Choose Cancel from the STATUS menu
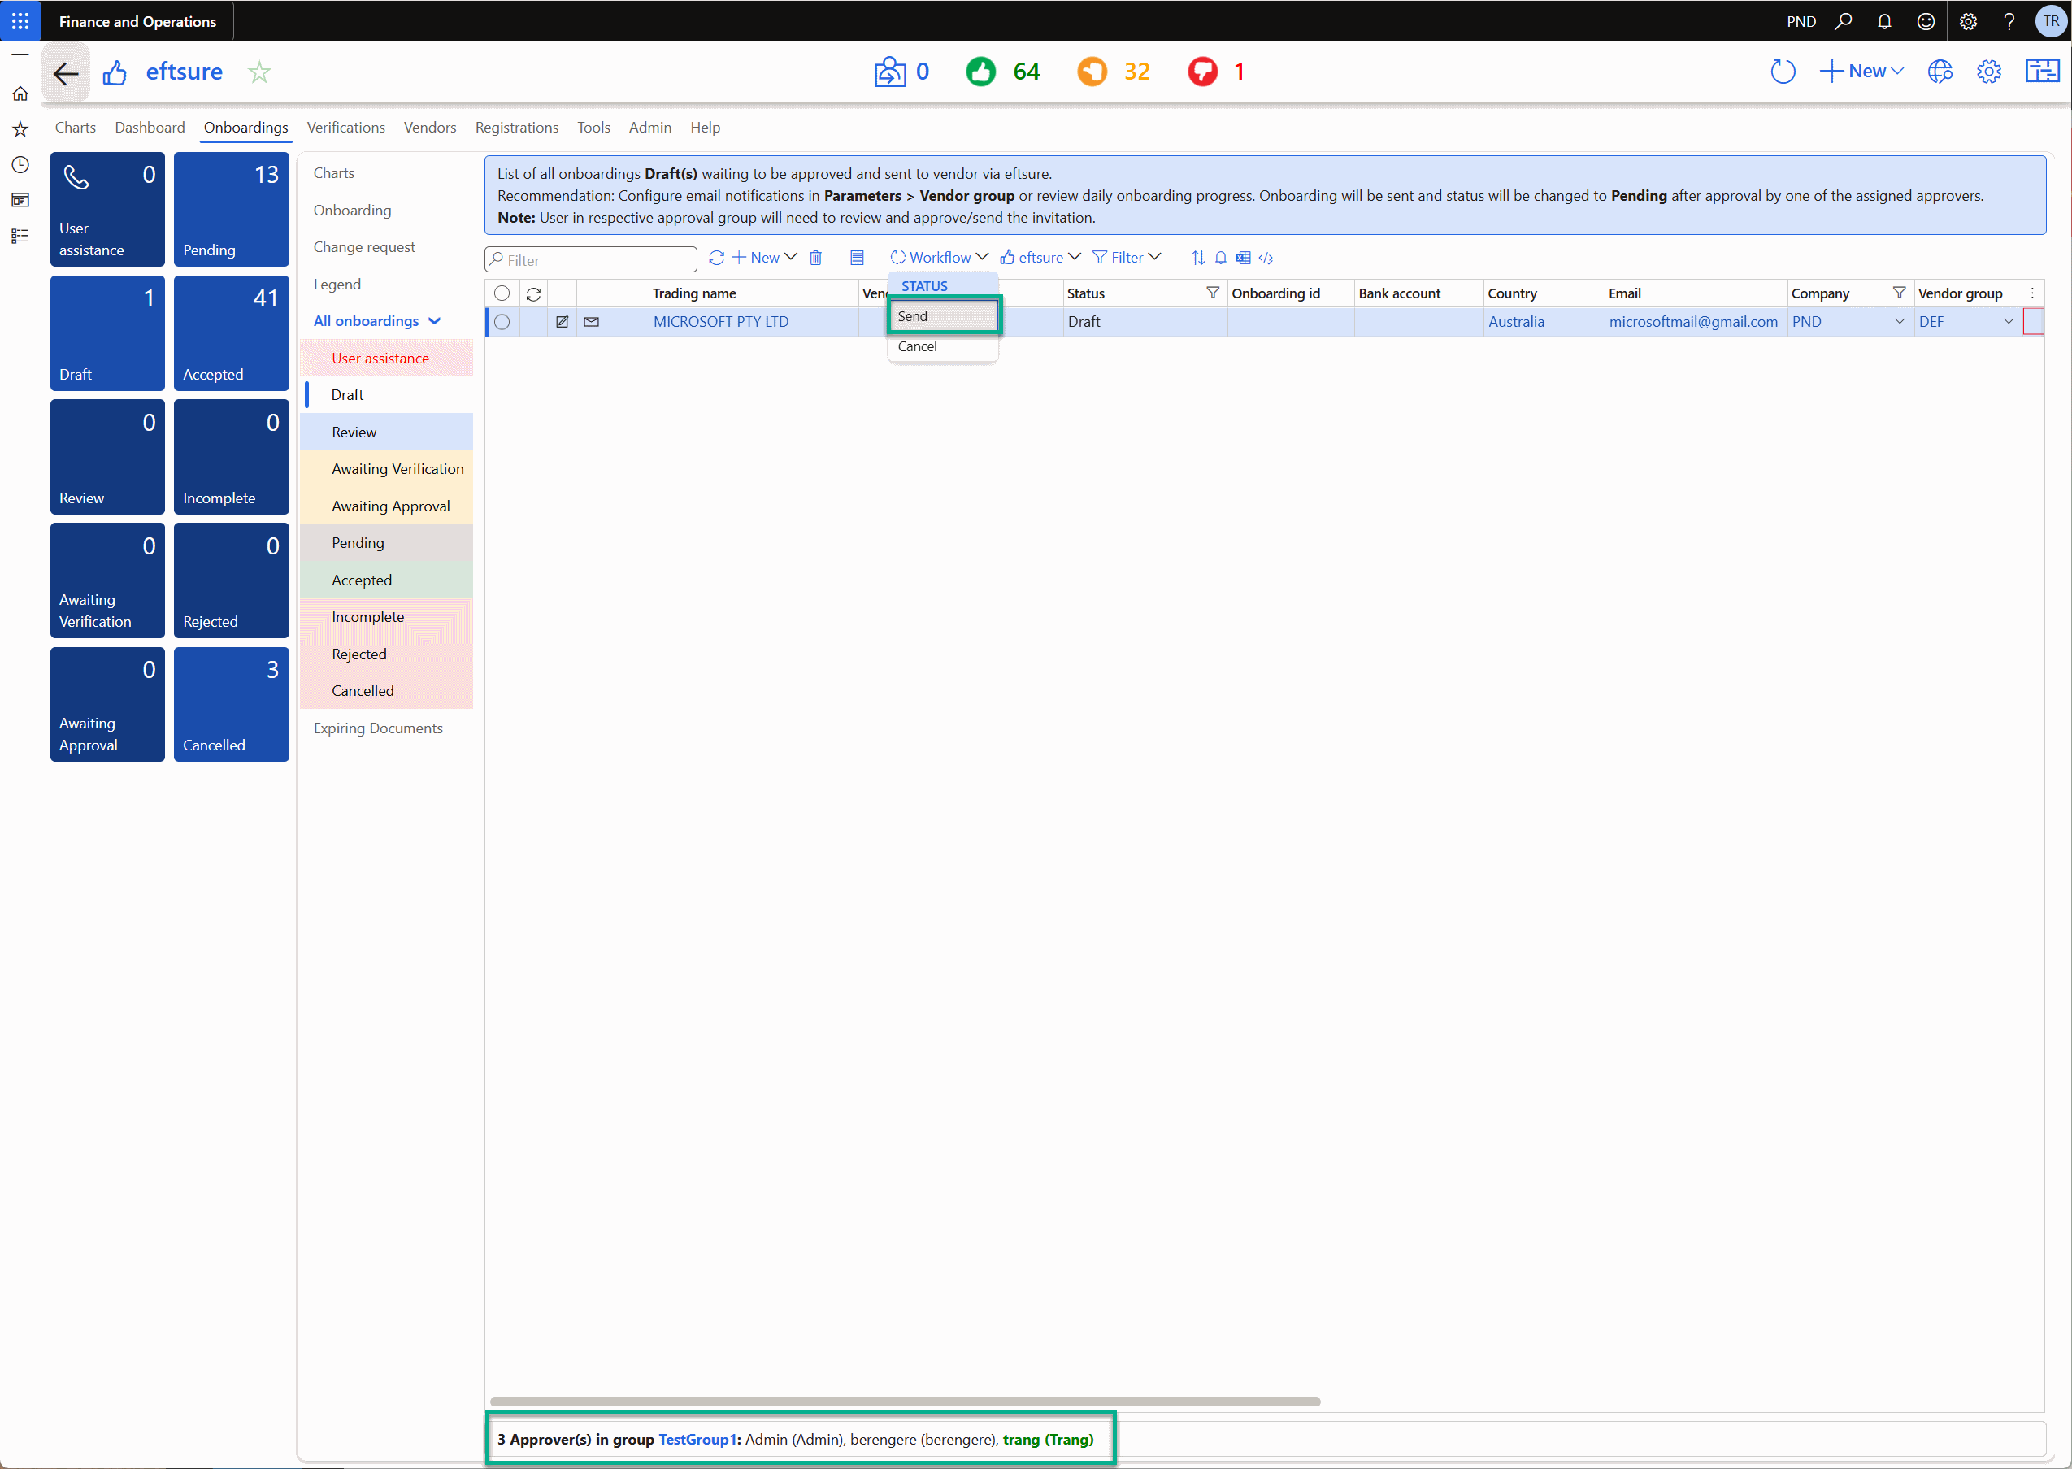Viewport: 2072px width, 1469px height. tap(943, 346)
